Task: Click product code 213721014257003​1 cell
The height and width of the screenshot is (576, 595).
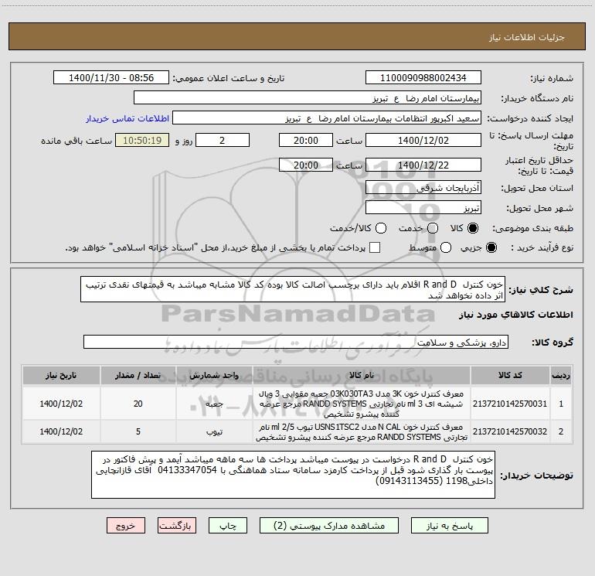Action: coord(510,404)
